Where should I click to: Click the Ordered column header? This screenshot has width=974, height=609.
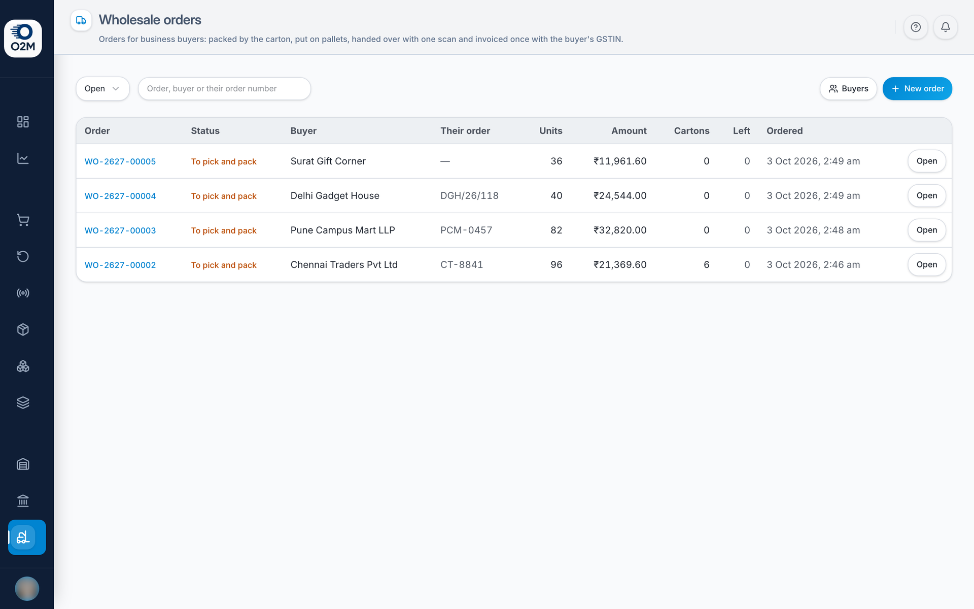tap(785, 131)
